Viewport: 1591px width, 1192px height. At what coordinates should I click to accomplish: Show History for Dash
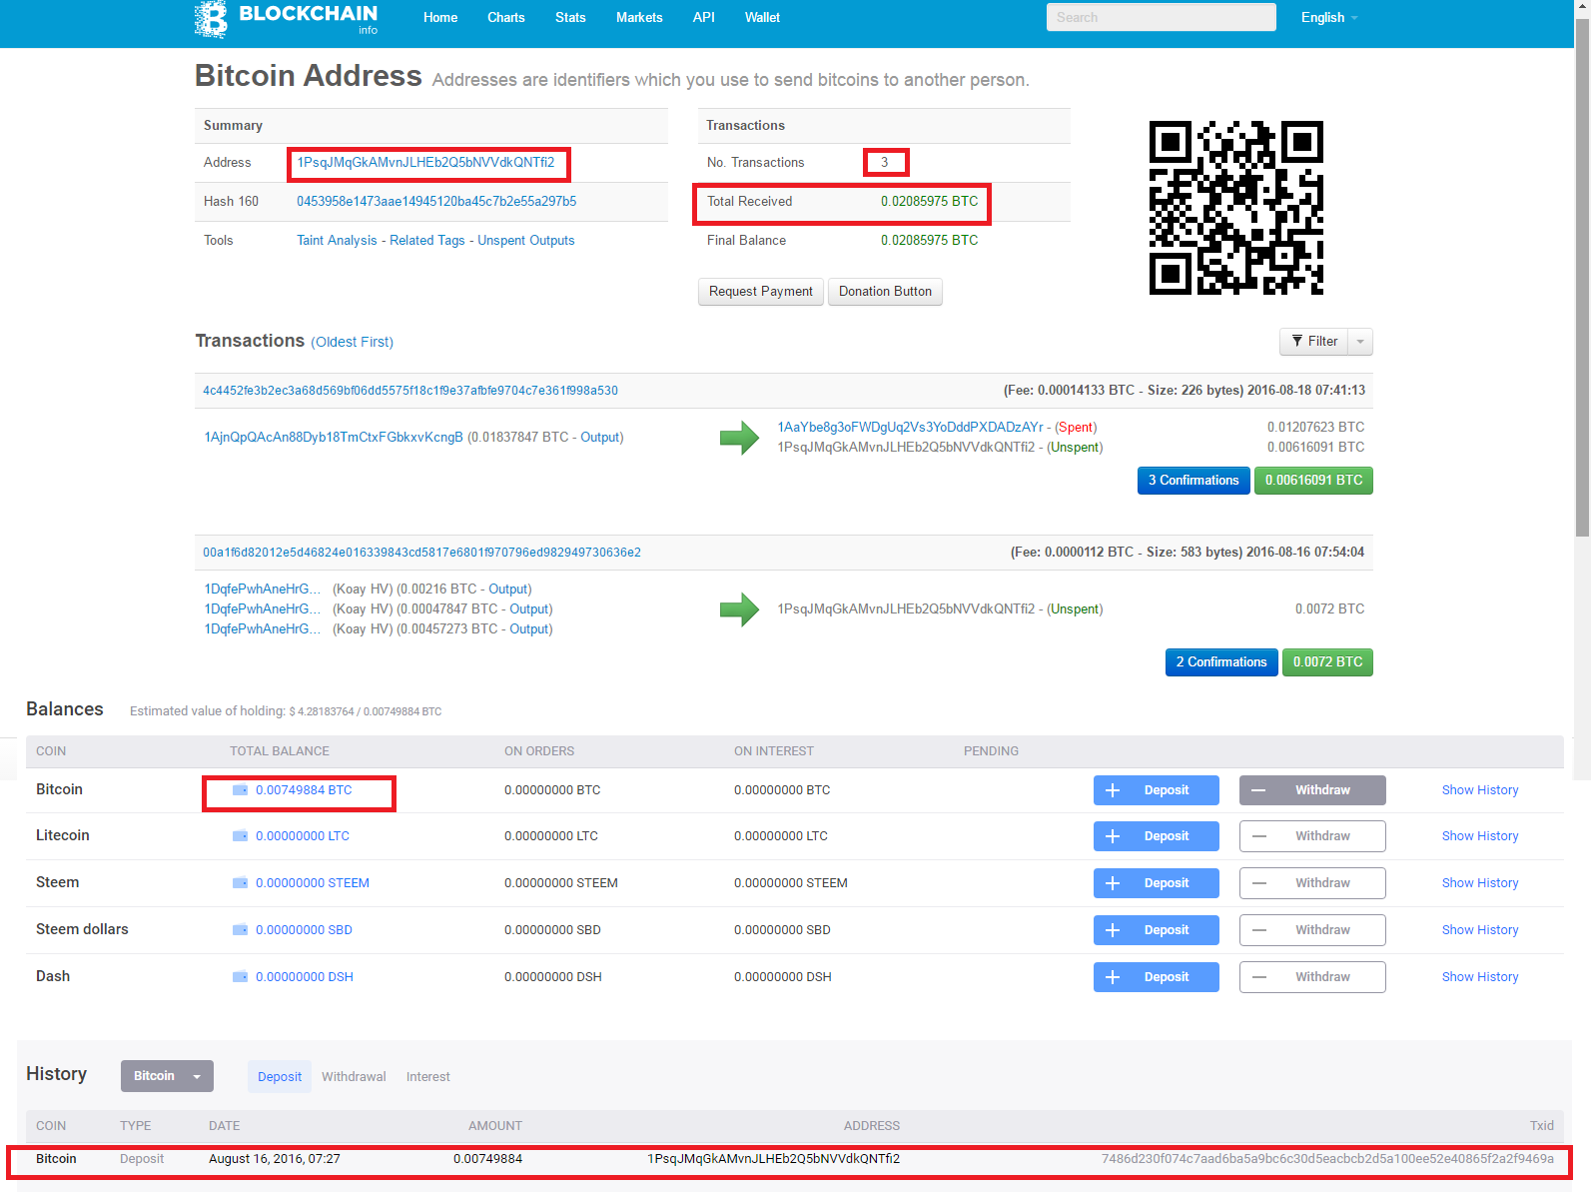(x=1480, y=977)
